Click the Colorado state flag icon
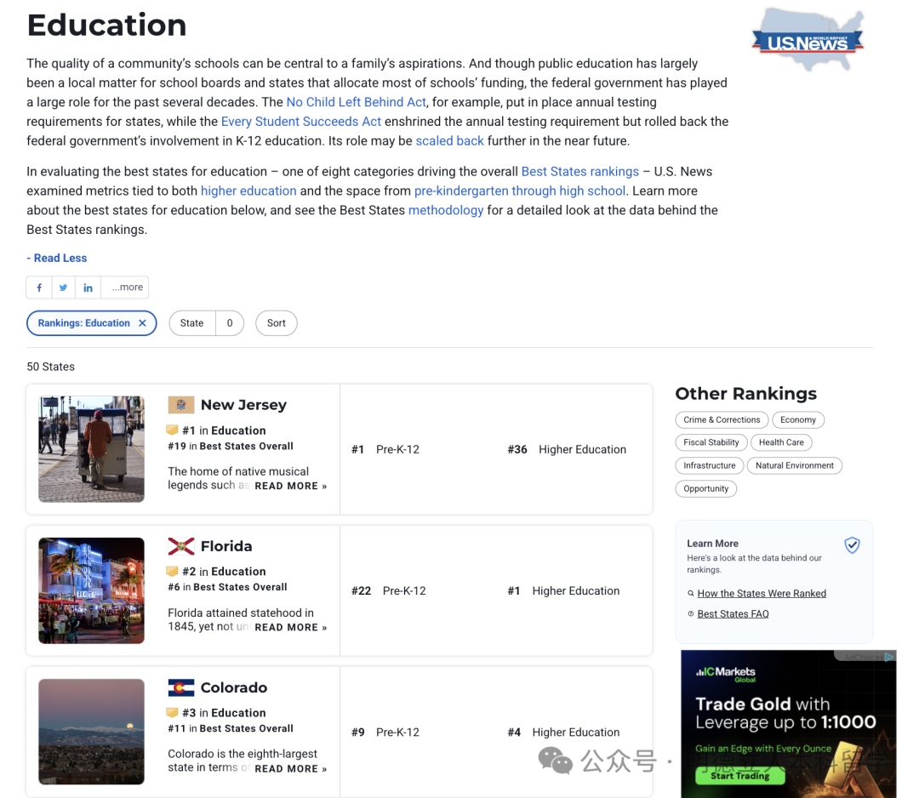The width and height of the screenshot is (919, 798). point(181,687)
